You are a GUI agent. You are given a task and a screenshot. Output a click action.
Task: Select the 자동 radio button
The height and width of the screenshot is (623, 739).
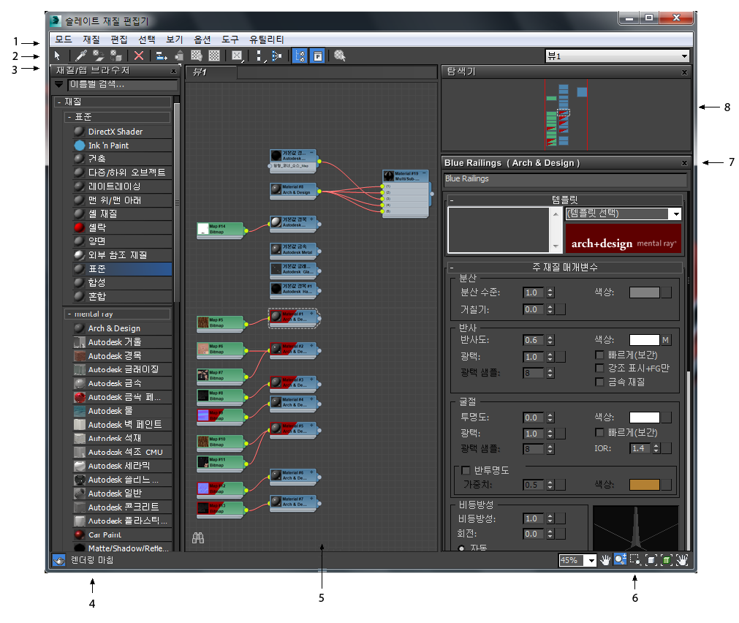[461, 548]
